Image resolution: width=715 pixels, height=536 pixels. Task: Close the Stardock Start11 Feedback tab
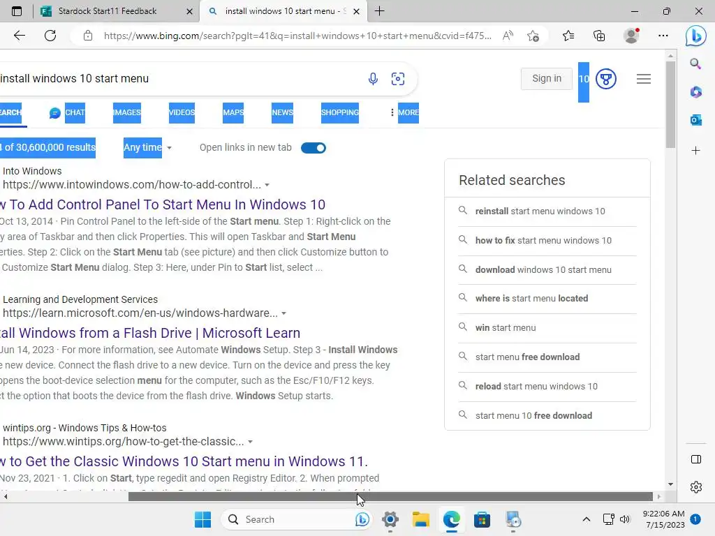[x=190, y=11]
